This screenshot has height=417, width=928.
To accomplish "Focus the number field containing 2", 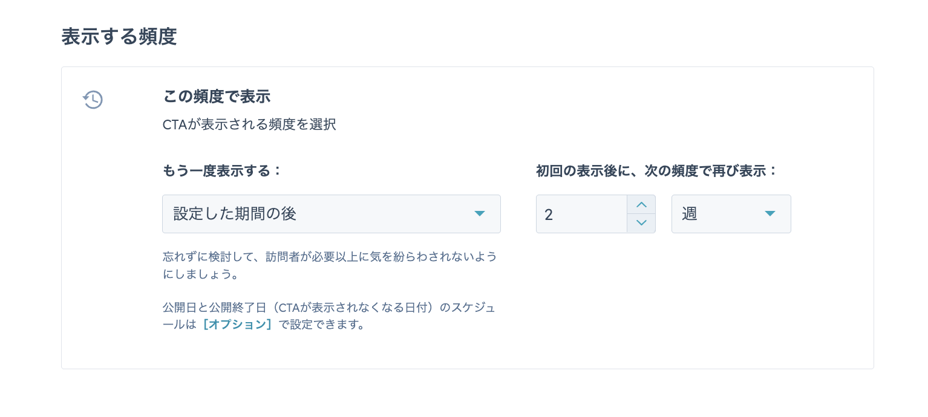I will 581,214.
